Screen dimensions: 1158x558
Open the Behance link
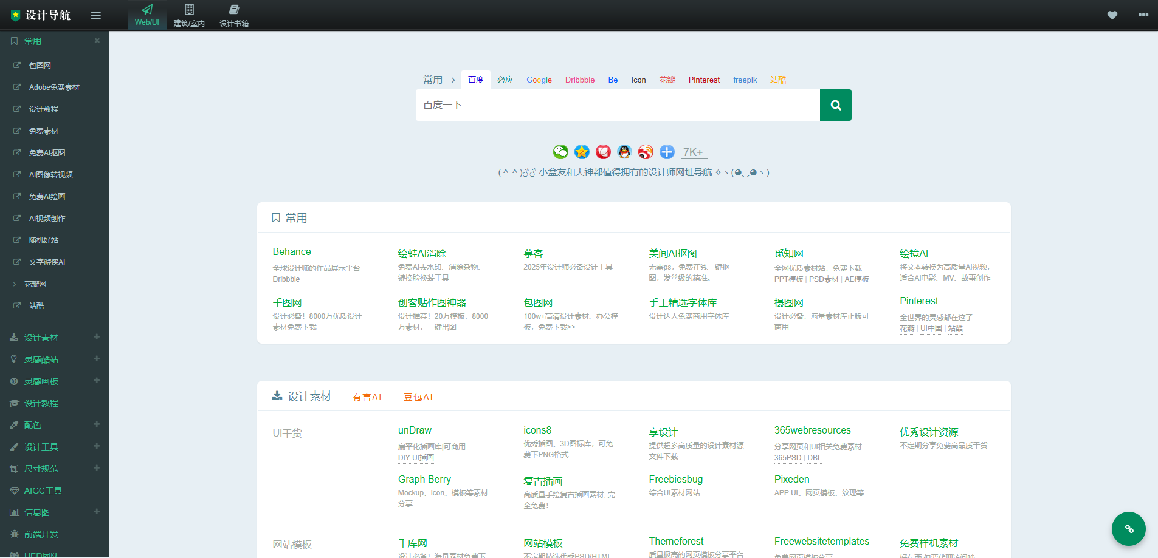pyautogui.click(x=292, y=252)
